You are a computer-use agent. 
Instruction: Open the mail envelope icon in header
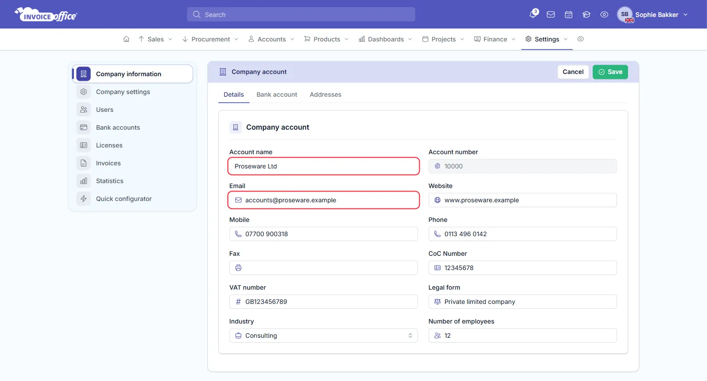[551, 15]
